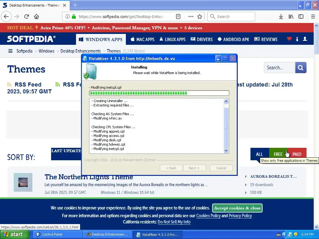Image resolution: width=319 pixels, height=239 pixels.
Task: Open a new browser tab
Action: pos(75,5)
